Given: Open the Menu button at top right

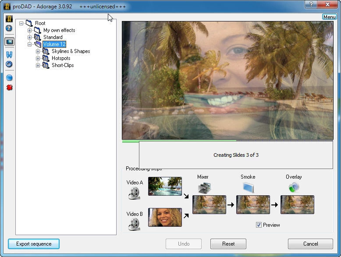Looking at the screenshot, I should click(x=329, y=17).
